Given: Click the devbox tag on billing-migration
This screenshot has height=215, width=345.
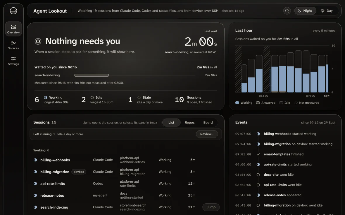Looking at the screenshot, I should pyautogui.click(x=79, y=172).
